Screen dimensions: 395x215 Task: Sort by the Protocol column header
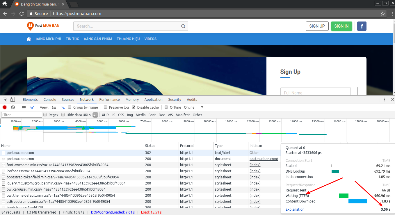point(196,146)
